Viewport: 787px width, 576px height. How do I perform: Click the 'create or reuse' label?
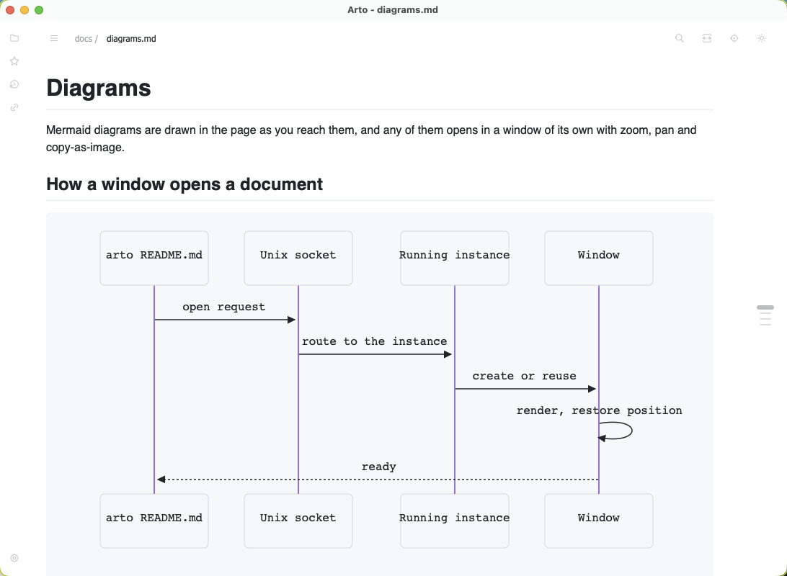click(x=524, y=376)
